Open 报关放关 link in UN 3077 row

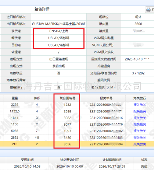tap(140, 125)
